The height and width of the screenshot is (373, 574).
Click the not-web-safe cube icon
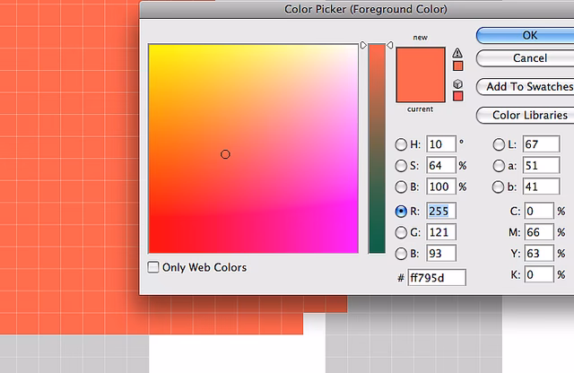click(457, 83)
